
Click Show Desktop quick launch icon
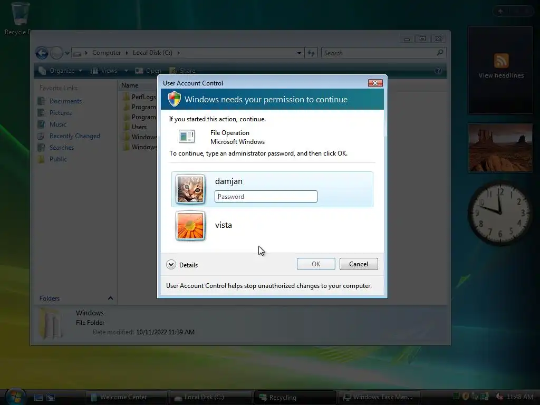[x=38, y=398]
